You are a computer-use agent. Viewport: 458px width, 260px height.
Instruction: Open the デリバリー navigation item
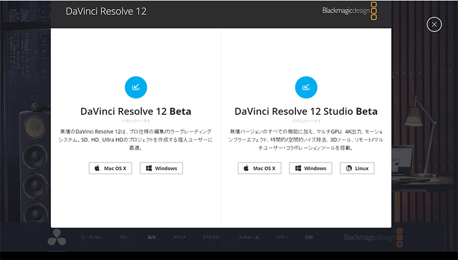coord(211,237)
